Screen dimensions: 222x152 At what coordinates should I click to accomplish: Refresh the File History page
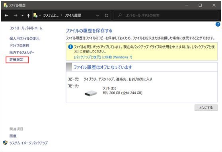click(x=107, y=16)
